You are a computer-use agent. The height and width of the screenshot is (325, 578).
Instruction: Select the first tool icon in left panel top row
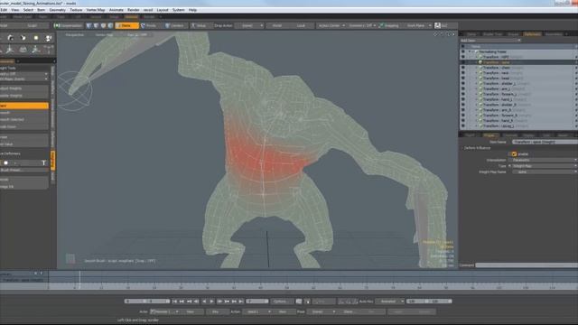(10, 38)
